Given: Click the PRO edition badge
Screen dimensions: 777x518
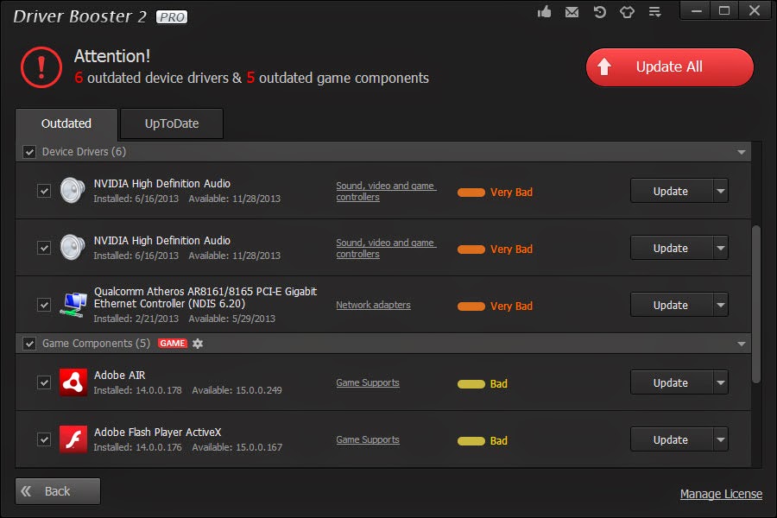Looking at the screenshot, I should pyautogui.click(x=172, y=17).
